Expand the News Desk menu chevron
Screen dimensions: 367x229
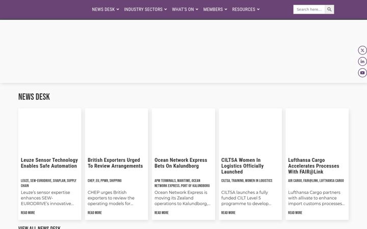click(x=118, y=9)
